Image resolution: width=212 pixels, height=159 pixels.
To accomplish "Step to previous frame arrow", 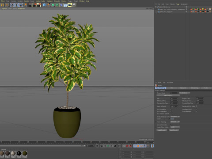I will coord(105,146).
